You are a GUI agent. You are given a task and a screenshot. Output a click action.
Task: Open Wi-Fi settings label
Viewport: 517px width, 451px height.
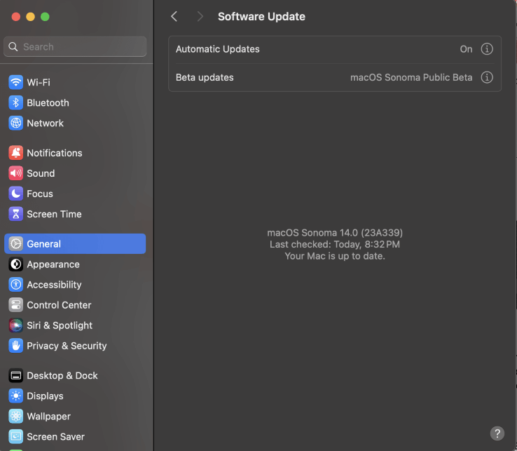(39, 82)
